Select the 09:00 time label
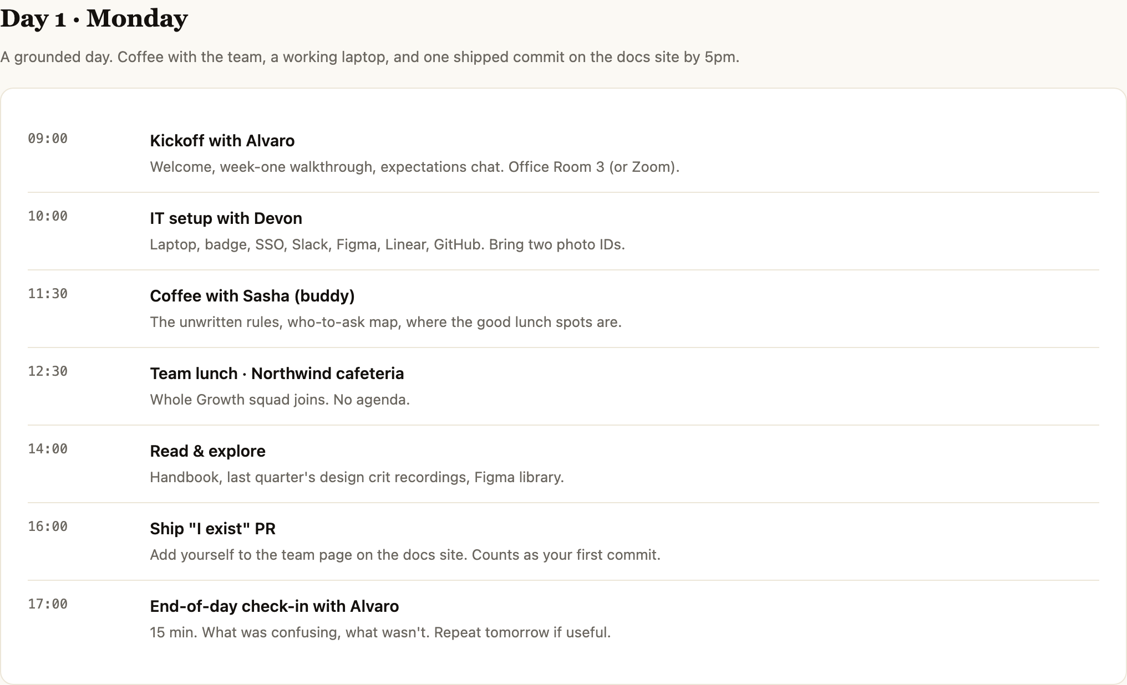This screenshot has width=1127, height=685. click(48, 139)
